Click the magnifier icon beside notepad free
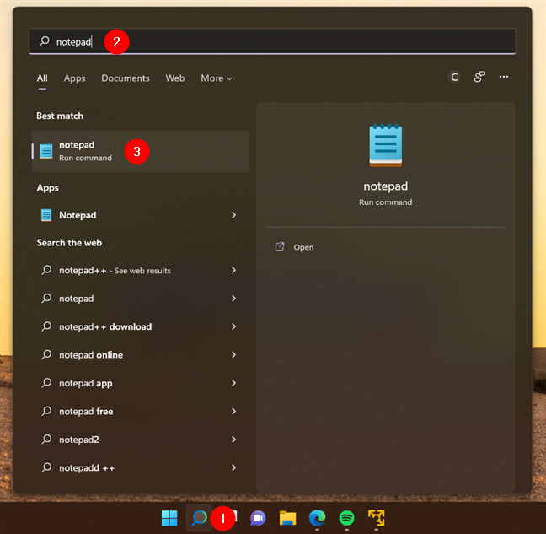Screen dimensions: 546x534 click(46, 411)
